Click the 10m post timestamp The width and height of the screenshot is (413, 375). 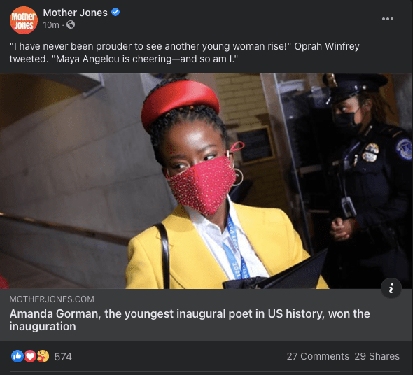(x=51, y=25)
